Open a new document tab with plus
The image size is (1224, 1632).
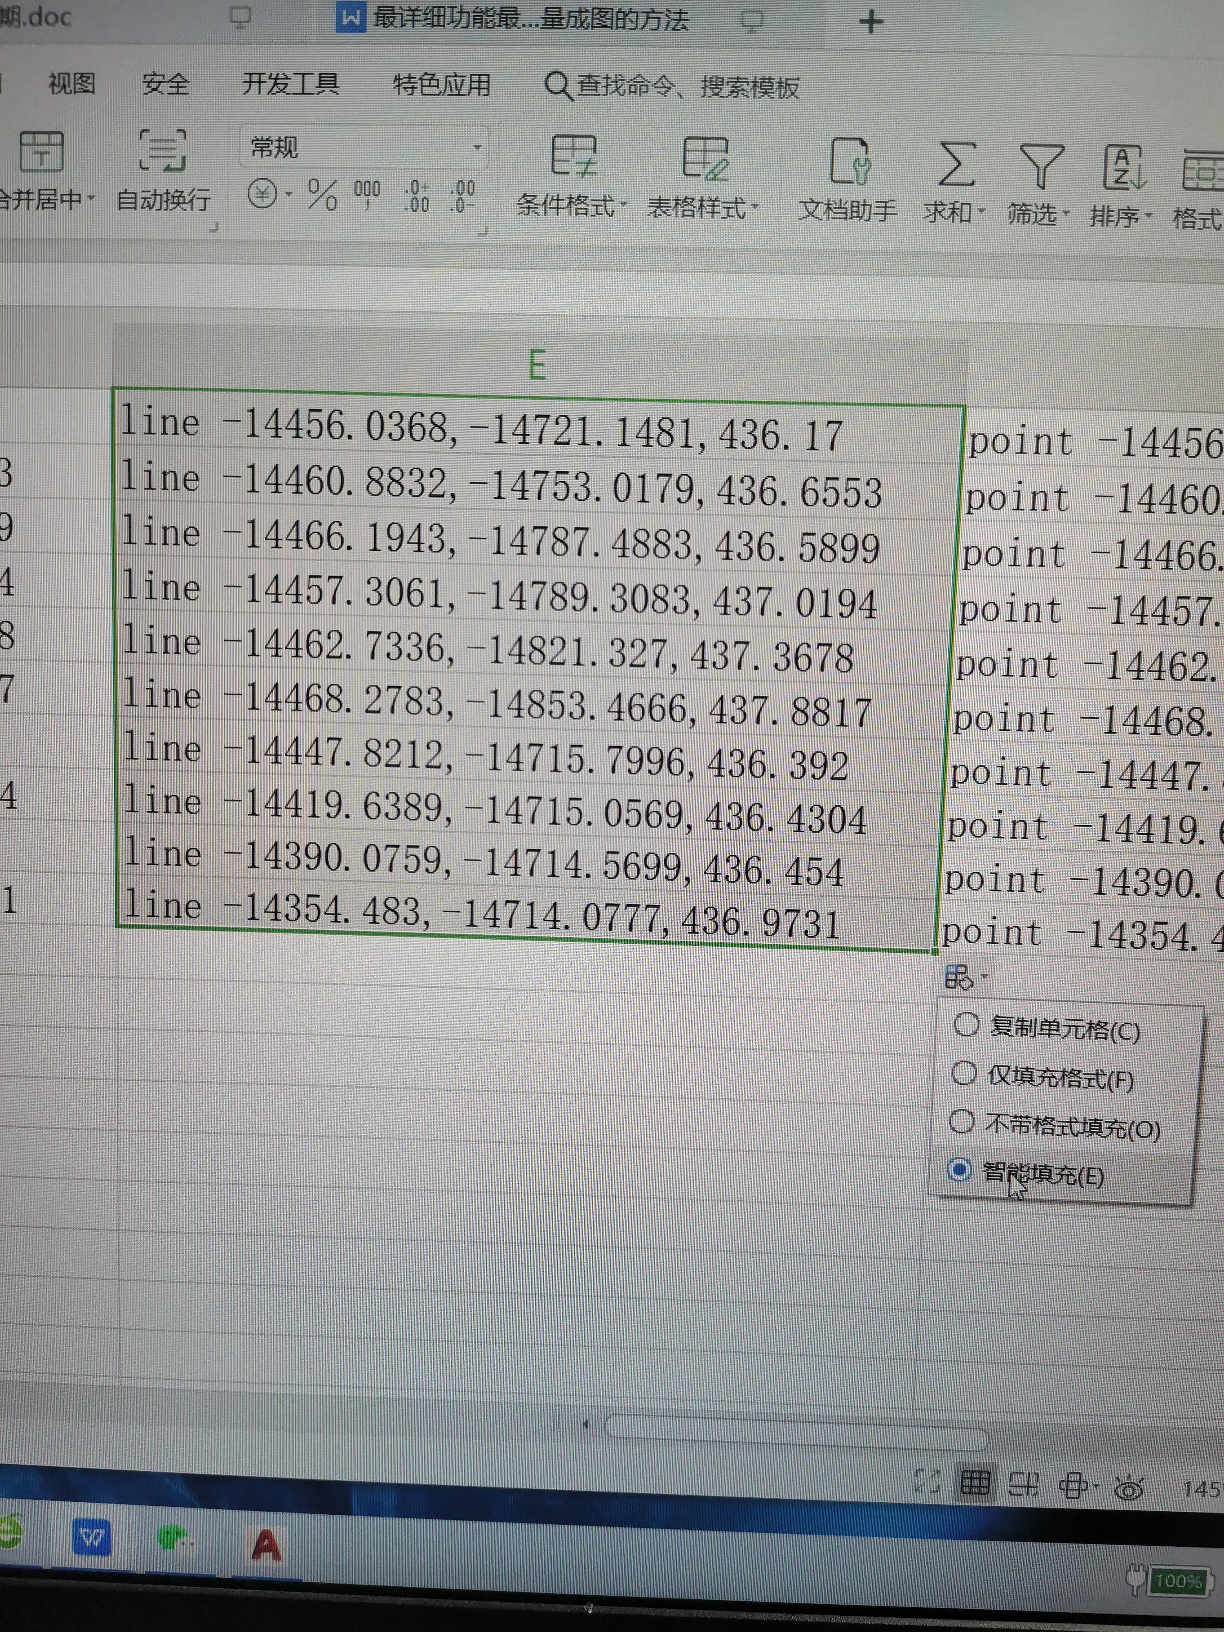coord(871,21)
